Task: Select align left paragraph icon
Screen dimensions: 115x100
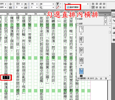Action: click(x=93, y=4)
